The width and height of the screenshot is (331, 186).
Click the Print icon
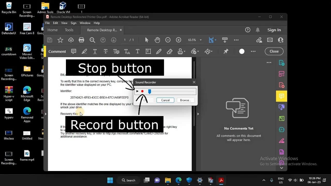[x=81, y=40]
